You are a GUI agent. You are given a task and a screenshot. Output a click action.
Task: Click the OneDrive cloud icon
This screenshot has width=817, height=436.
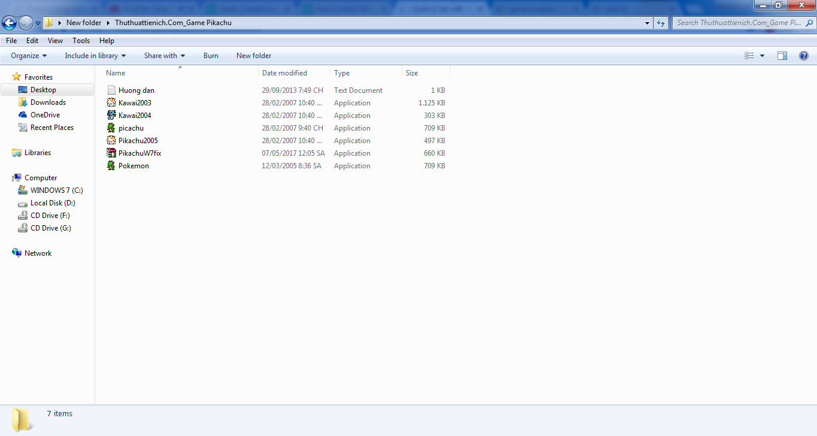coord(23,115)
